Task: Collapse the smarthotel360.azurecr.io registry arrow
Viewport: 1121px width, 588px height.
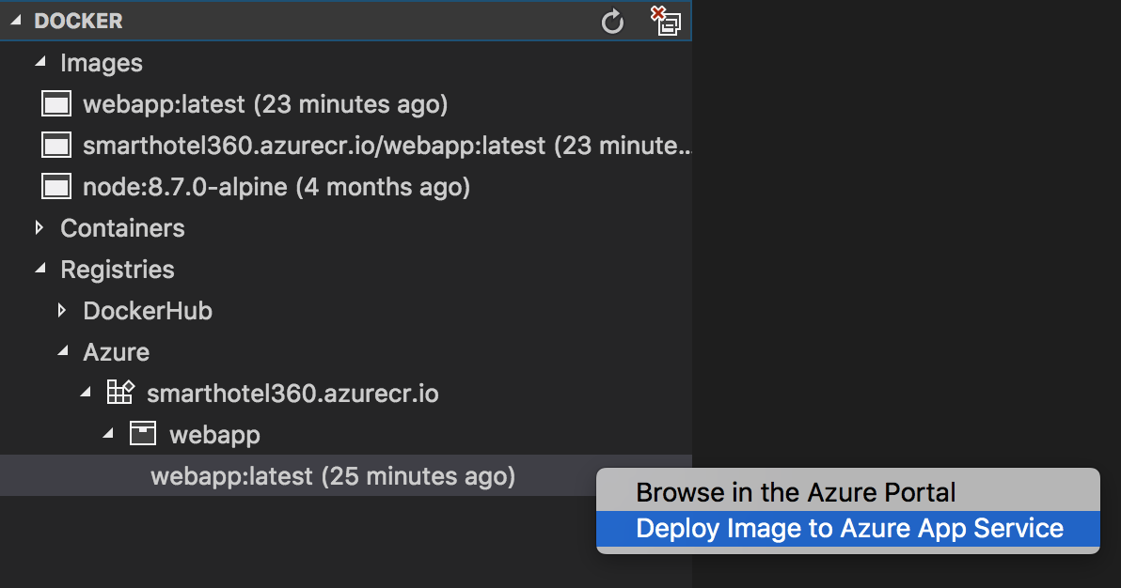Action: pyautogui.click(x=86, y=393)
